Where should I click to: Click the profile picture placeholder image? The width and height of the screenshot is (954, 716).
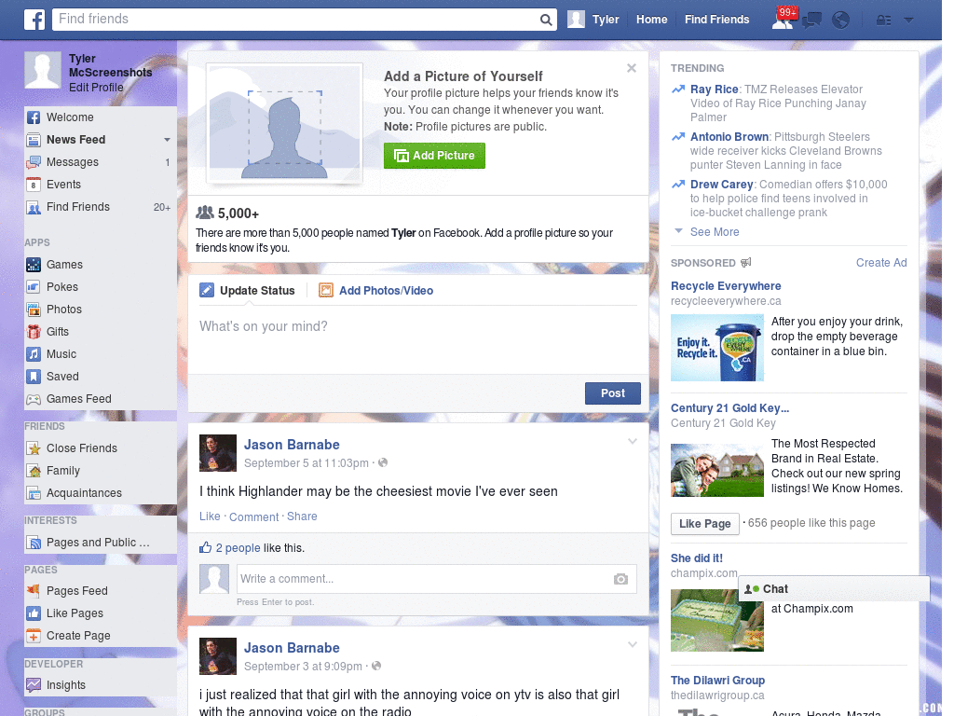[285, 124]
